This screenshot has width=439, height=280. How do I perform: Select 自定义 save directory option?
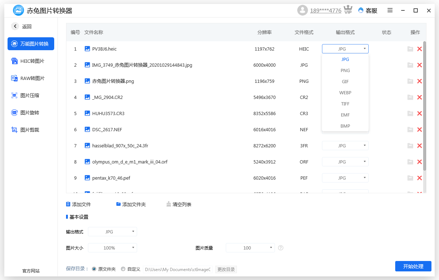pyautogui.click(x=131, y=269)
